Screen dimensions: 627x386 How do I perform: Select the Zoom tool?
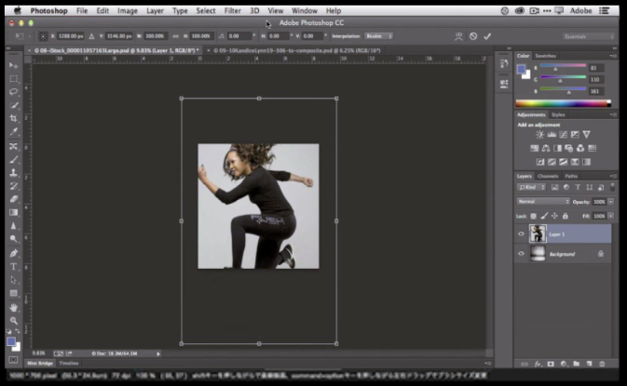click(14, 320)
